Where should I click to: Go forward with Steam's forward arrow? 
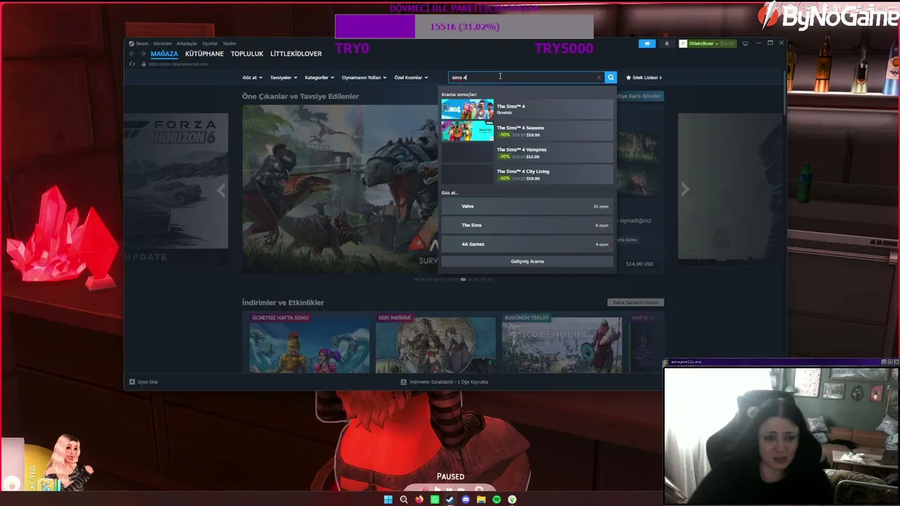pyautogui.click(x=142, y=53)
